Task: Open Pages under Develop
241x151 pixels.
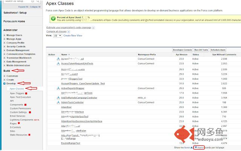Action: coord(13,123)
